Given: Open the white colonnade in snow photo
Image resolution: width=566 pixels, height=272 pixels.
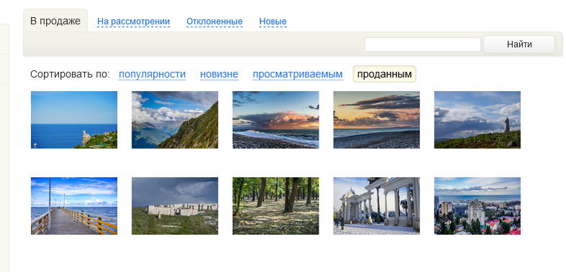Looking at the screenshot, I should coord(376,206).
